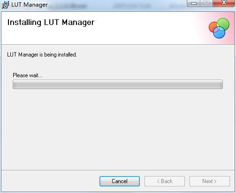The image size is (236, 193).
Task: Close the LUT Manager installer window
Action: tap(224, 3)
